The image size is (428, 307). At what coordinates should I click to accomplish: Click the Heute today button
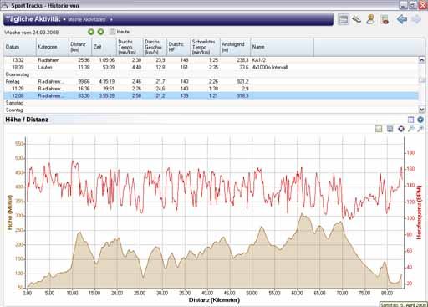123,32
